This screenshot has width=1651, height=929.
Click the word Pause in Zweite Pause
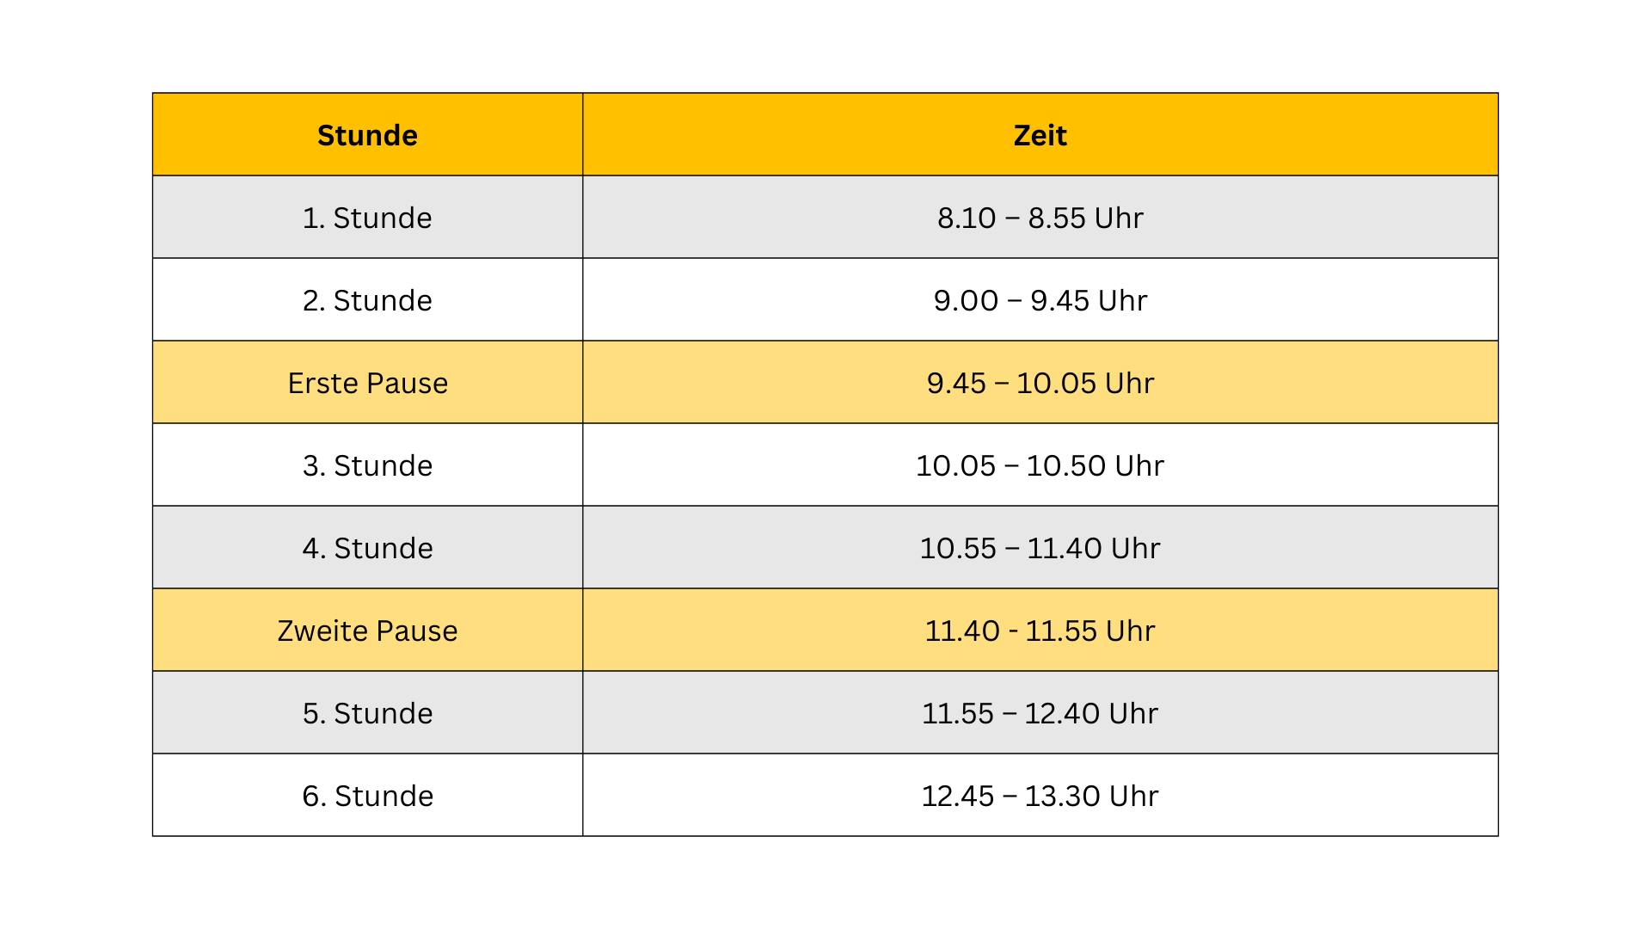[x=417, y=631]
